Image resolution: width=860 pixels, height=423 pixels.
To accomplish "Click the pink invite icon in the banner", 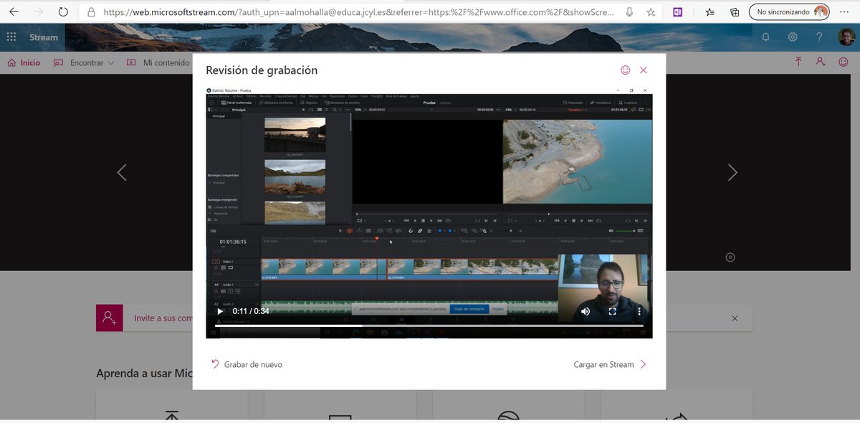I will tap(109, 318).
